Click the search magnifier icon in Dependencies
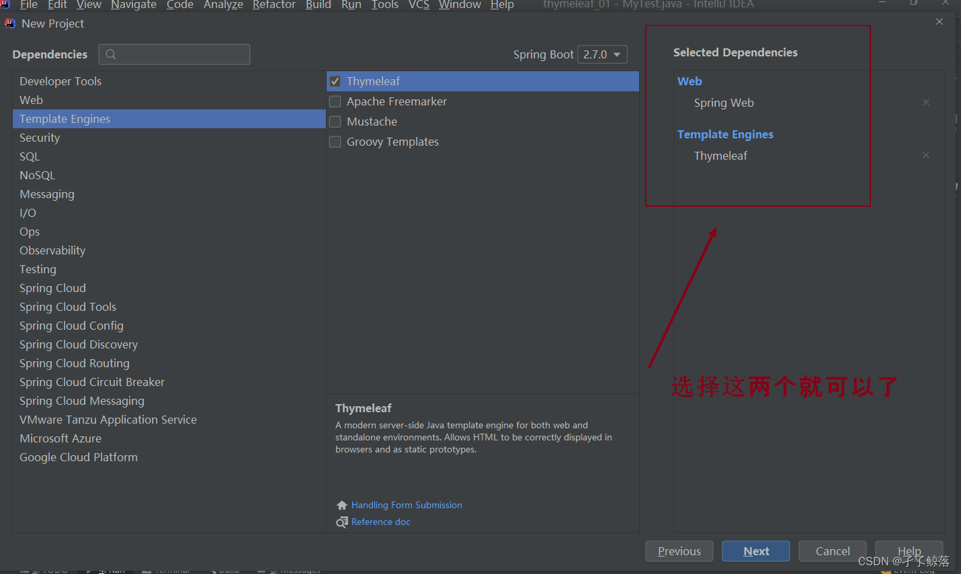This screenshot has width=961, height=574. coord(111,54)
